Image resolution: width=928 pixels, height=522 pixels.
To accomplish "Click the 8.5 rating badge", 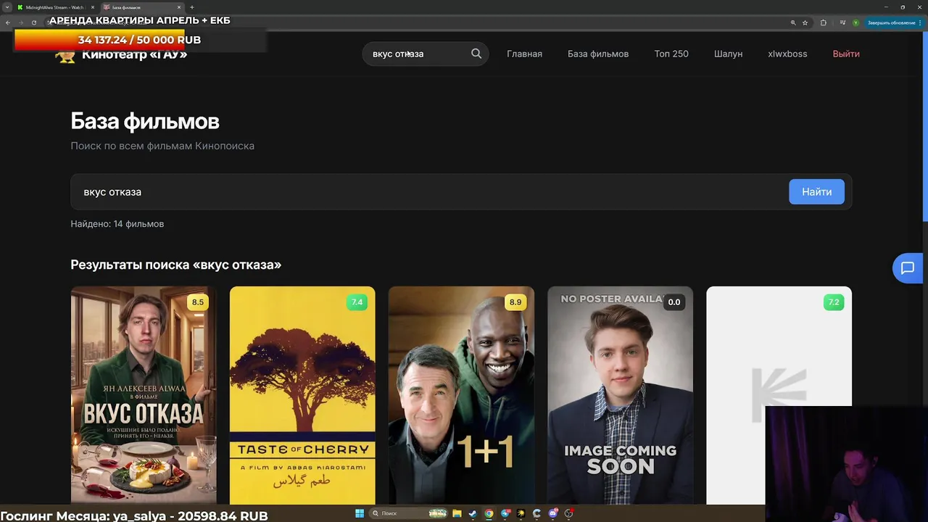I will coord(197,302).
